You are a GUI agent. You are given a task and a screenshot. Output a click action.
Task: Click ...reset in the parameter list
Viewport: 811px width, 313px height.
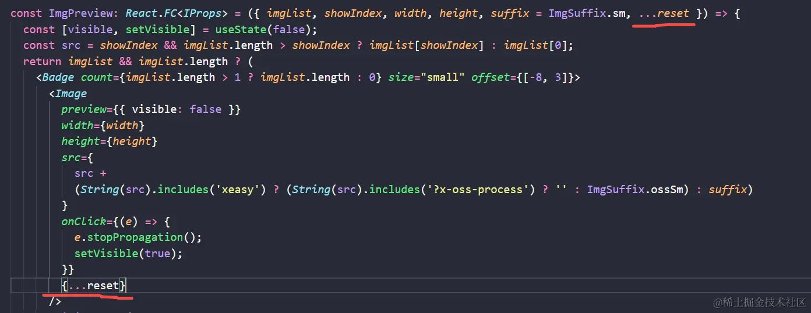[664, 13]
